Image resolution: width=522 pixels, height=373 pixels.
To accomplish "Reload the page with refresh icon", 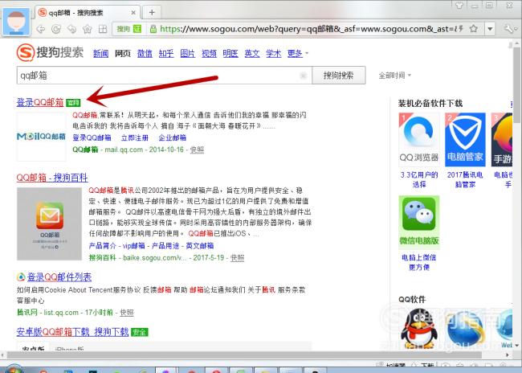I will 56,29.
